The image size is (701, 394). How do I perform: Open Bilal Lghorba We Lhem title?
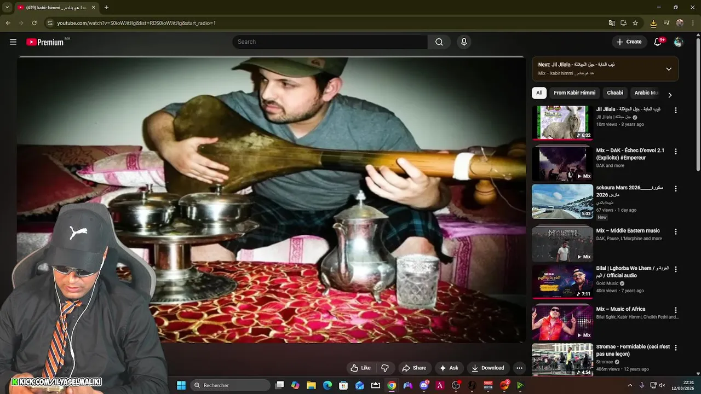pos(633,272)
